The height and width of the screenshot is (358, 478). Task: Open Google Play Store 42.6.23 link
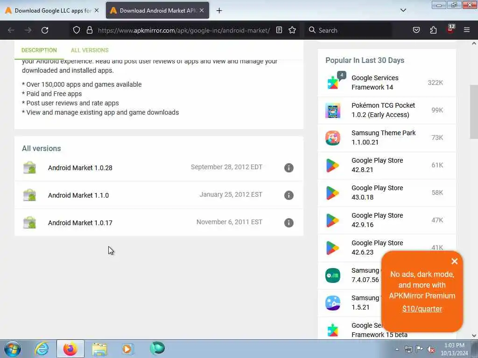[377, 248]
